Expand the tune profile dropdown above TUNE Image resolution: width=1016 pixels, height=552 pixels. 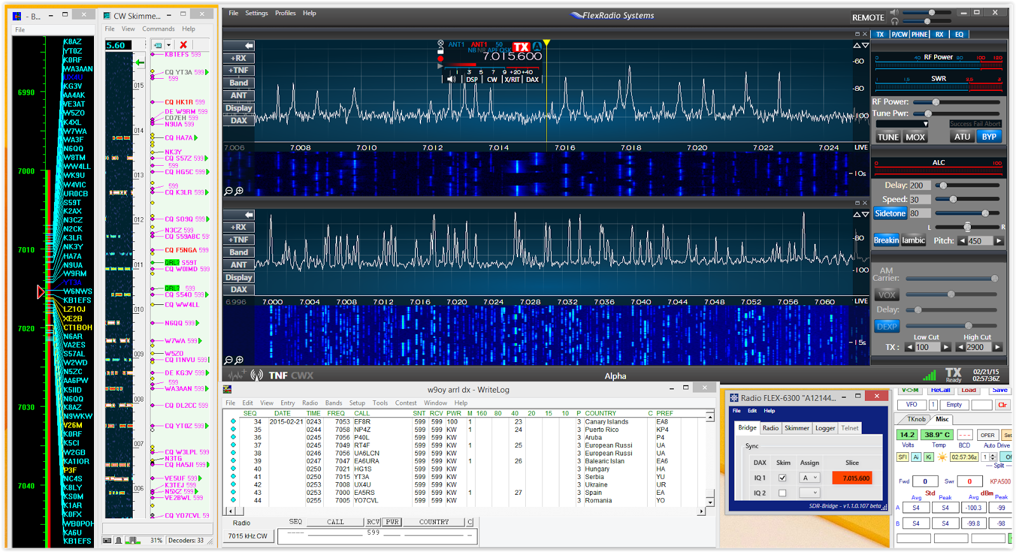coord(902,124)
